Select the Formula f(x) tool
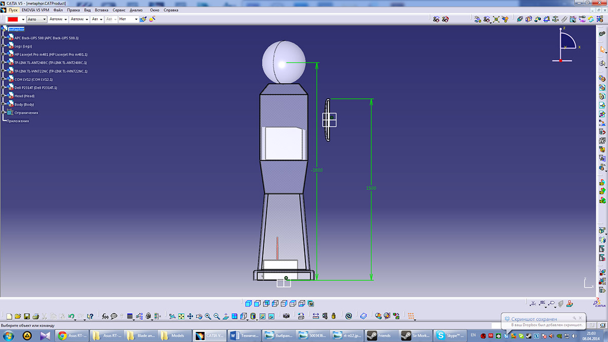The width and height of the screenshot is (608, 342). [x=105, y=316]
